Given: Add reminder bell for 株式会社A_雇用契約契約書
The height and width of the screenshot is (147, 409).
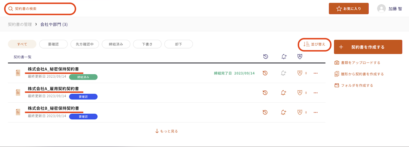Looking at the screenshot, I should [x=283, y=93].
